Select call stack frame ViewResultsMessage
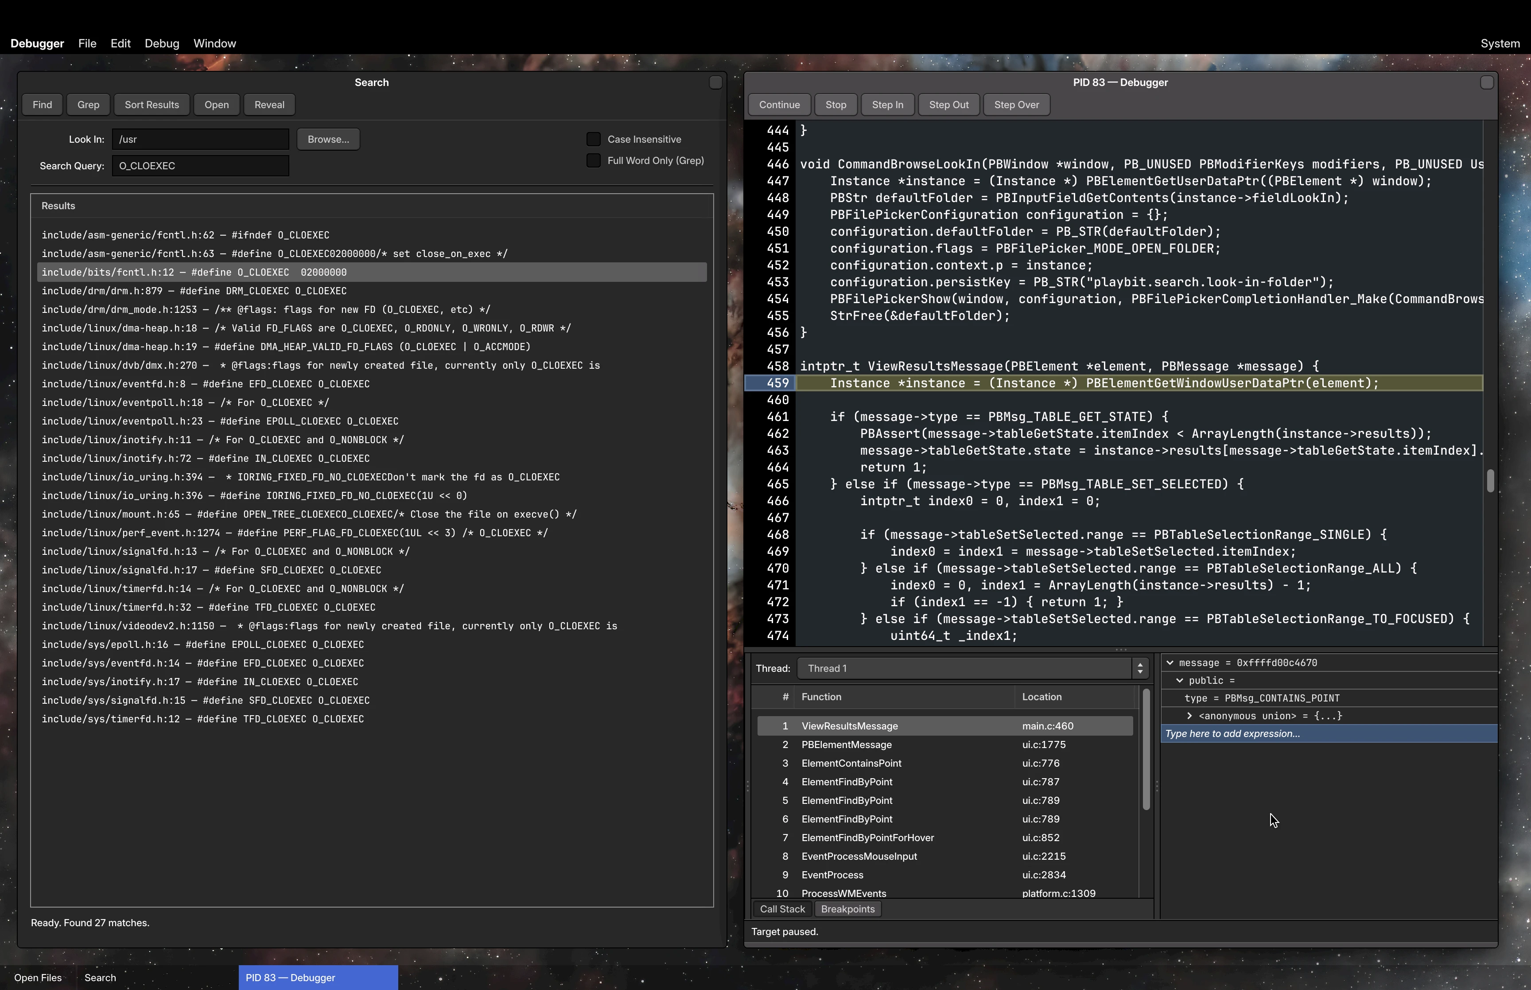1531x990 pixels. point(945,726)
